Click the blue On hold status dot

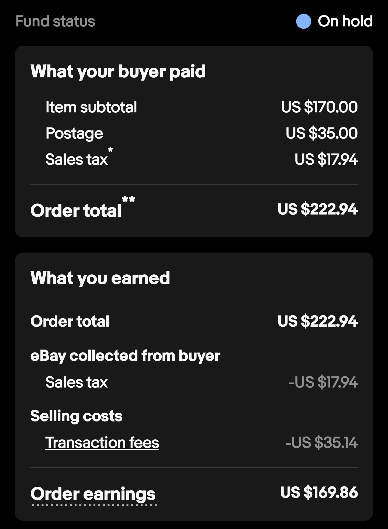coord(303,21)
